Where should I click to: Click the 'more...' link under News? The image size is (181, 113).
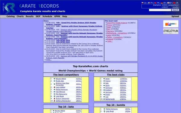49,60
